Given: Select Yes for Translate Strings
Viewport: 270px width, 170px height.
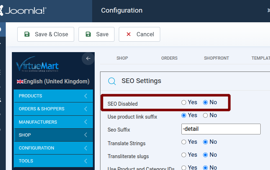Looking at the screenshot, I should tap(184, 142).
